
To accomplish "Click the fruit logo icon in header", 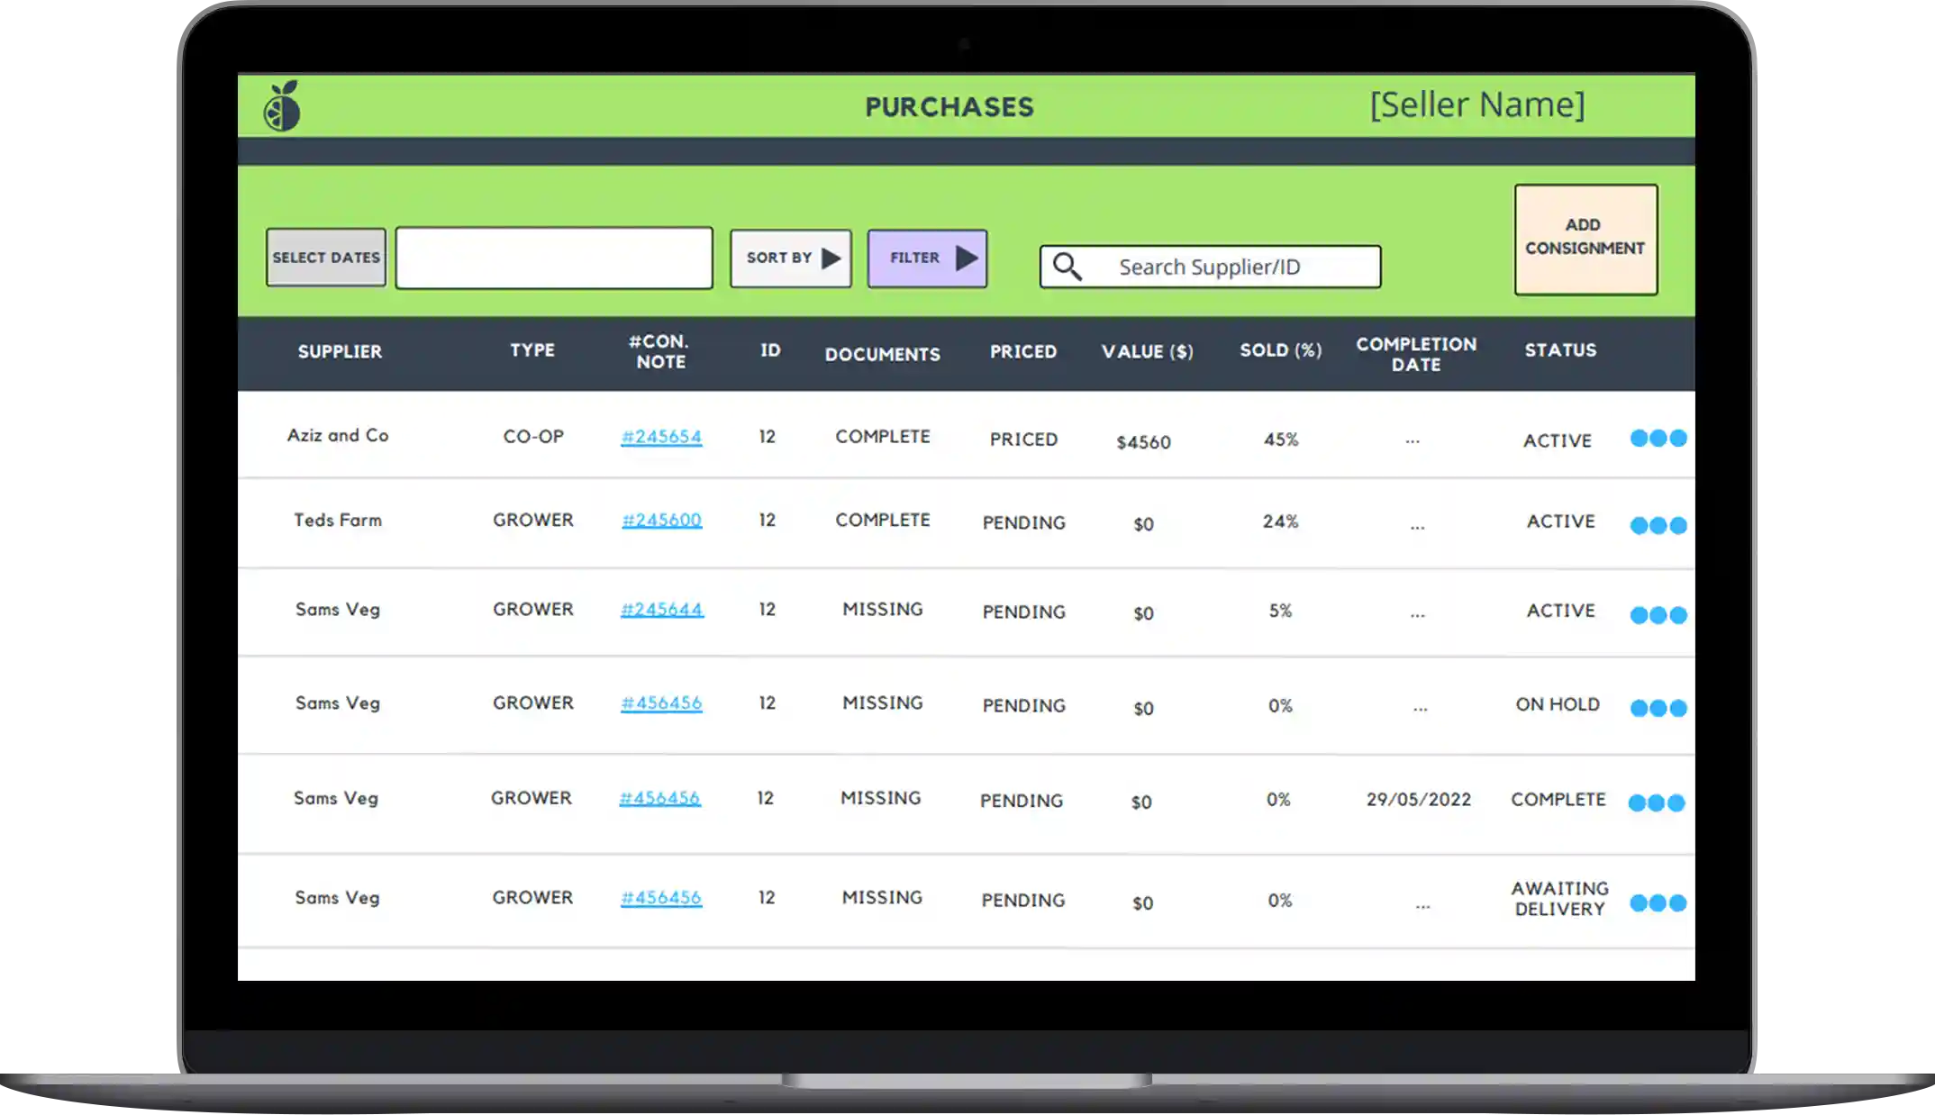I will [282, 106].
